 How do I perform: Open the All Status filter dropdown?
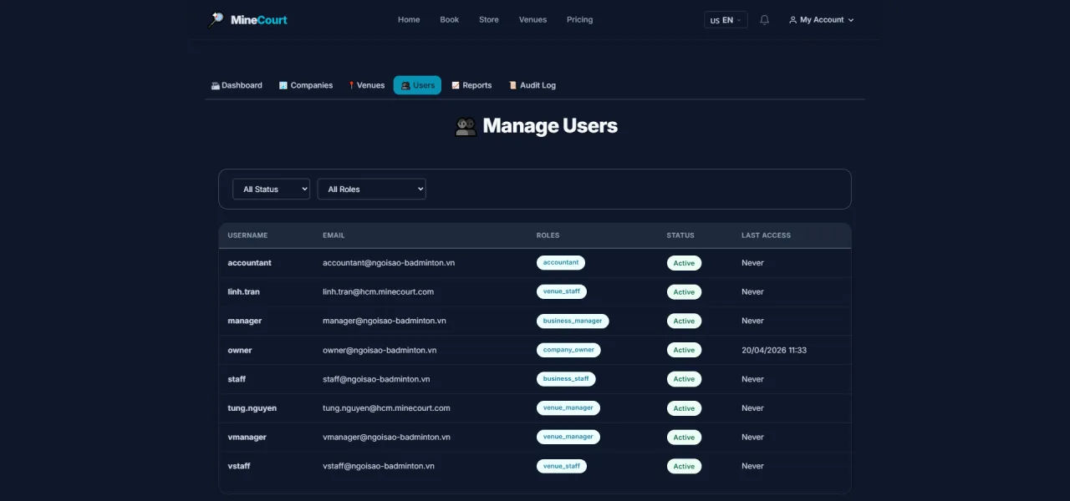point(271,189)
